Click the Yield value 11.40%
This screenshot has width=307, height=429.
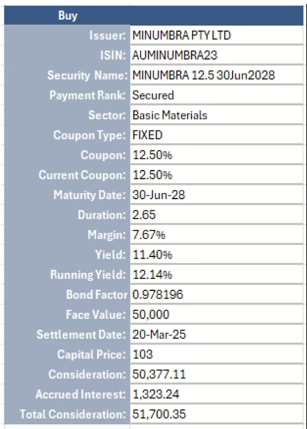(x=152, y=255)
